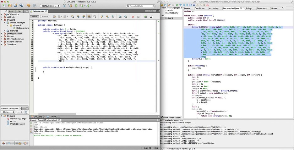
Task: Find next occurrence icon in editor toolbar
Action: pos(84,17)
